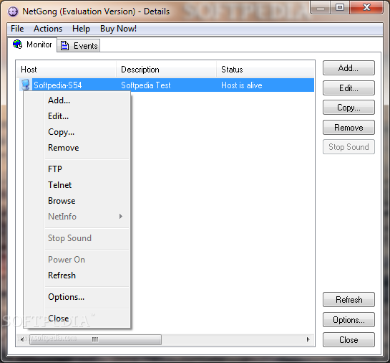Maximize the NetGong window
Image resolution: width=390 pixels, height=363 pixels.
(x=340, y=7)
